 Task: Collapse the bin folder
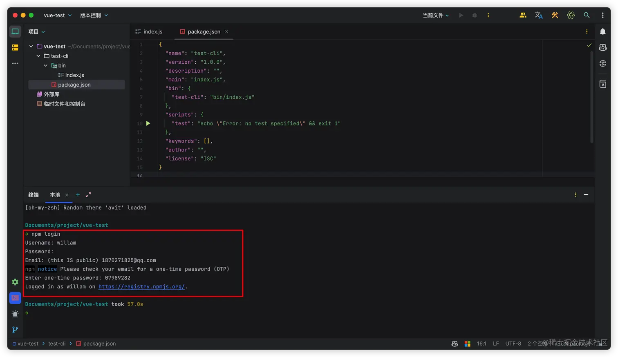click(45, 65)
